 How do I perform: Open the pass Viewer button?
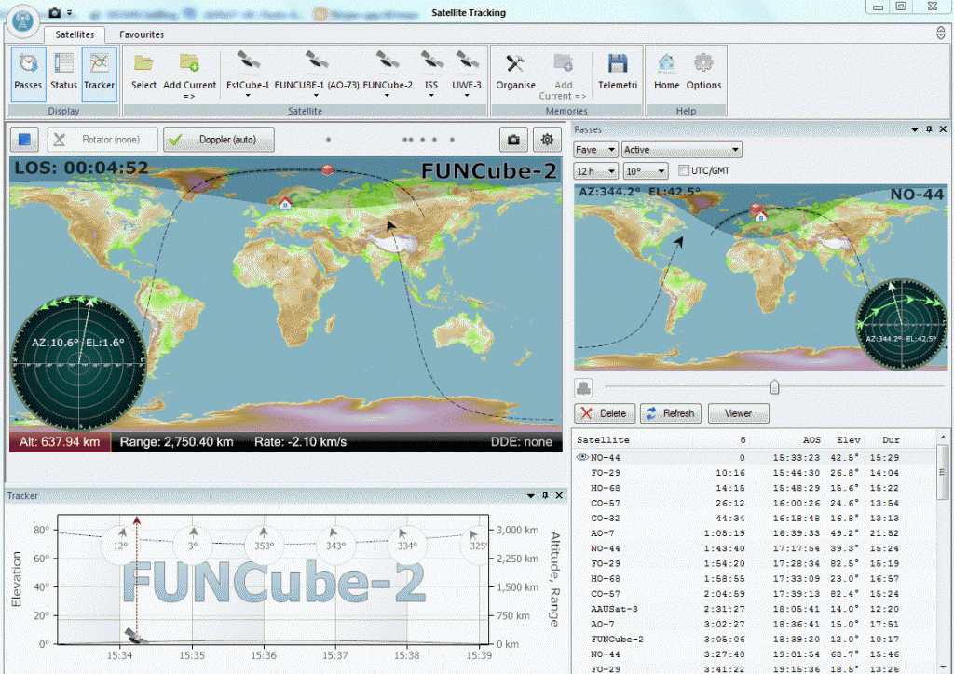click(738, 413)
